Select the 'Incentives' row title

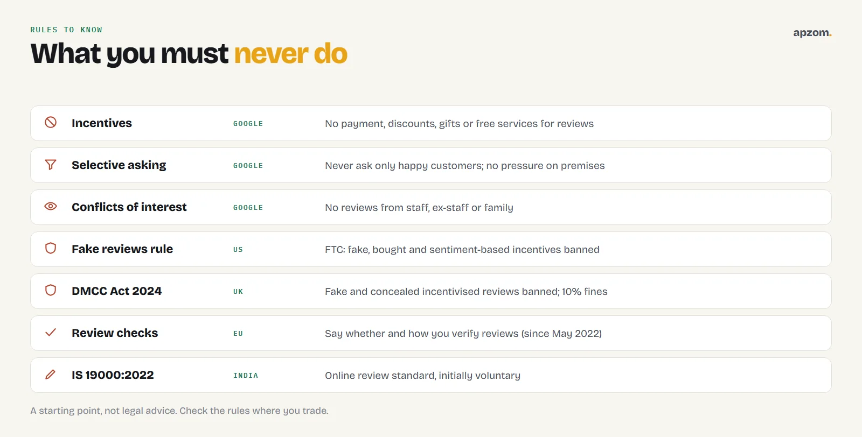tap(102, 123)
